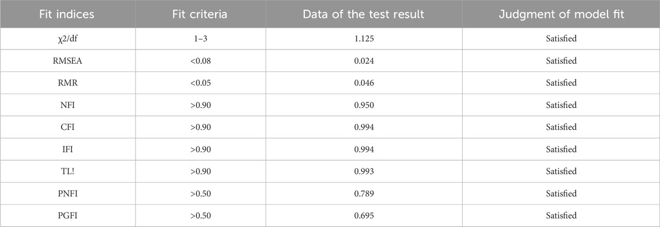660x227 pixels.
Task: Click the TL! index cell
Action: pyautogui.click(x=68, y=172)
